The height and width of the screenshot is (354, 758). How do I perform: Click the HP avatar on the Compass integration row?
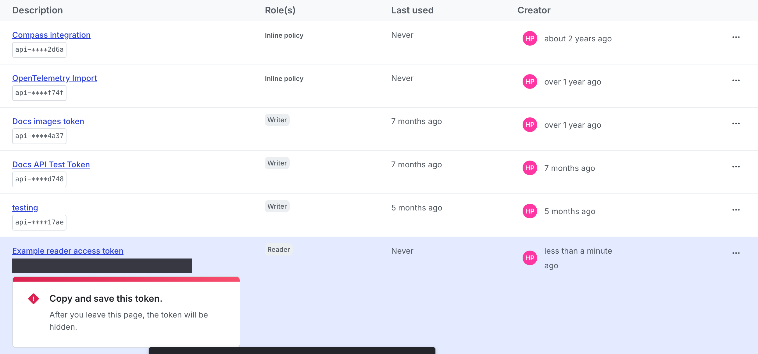pyautogui.click(x=530, y=39)
